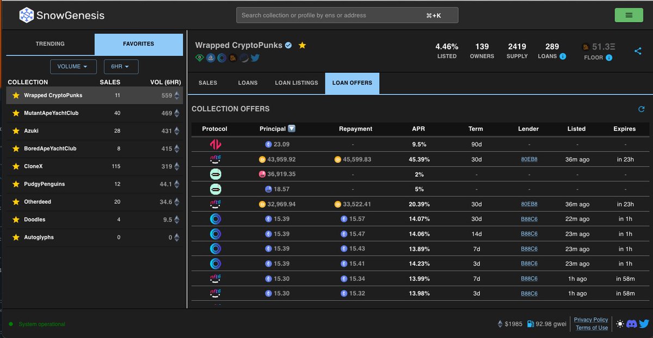
Task: Refresh the Collection Offers list
Action: pyautogui.click(x=642, y=109)
